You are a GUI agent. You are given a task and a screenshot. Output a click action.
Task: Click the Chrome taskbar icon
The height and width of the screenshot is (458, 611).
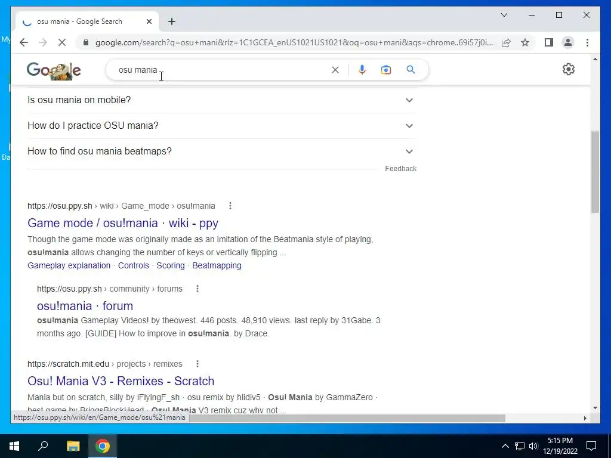(103, 446)
